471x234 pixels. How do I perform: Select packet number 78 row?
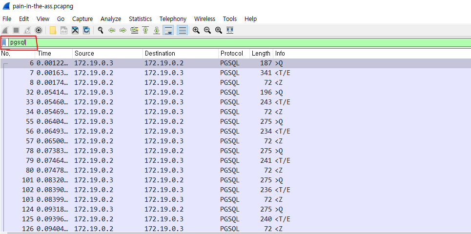pos(235,151)
